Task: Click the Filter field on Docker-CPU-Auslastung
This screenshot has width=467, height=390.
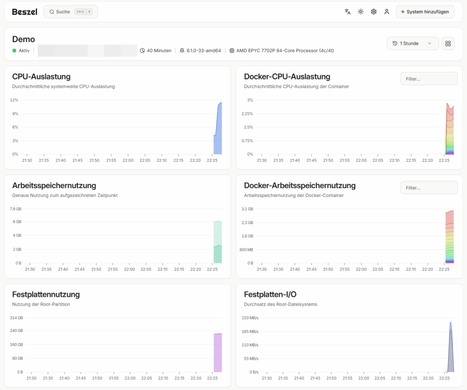Action: (x=429, y=78)
